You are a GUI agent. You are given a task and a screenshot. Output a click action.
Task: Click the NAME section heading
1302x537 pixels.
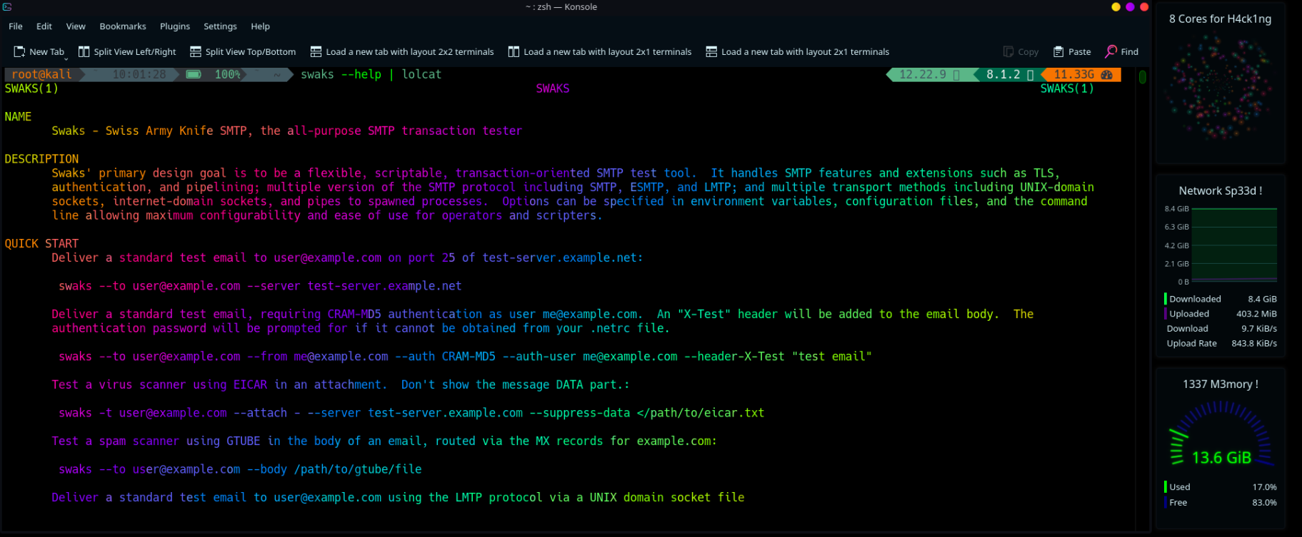[x=18, y=116]
